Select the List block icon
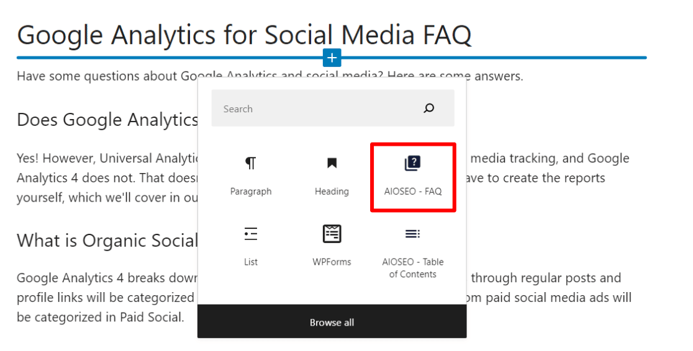Viewport: 693px width, 351px height. [x=250, y=234]
